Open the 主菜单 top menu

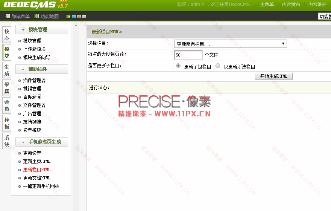coord(267,5)
